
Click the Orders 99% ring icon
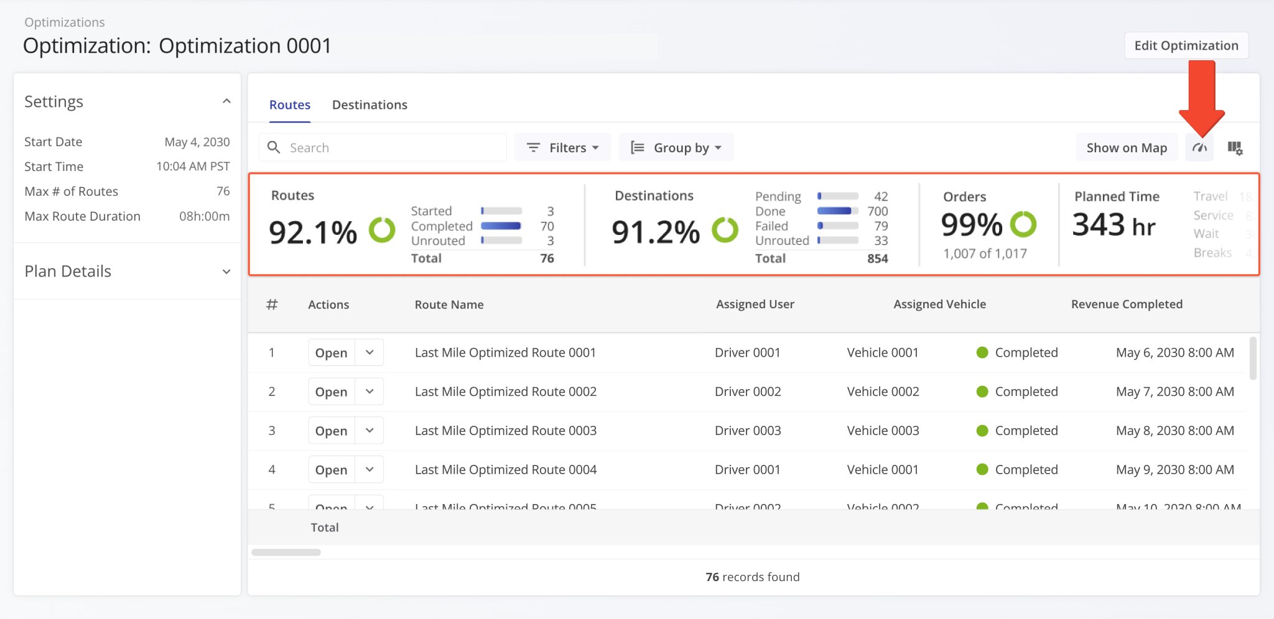1023,224
